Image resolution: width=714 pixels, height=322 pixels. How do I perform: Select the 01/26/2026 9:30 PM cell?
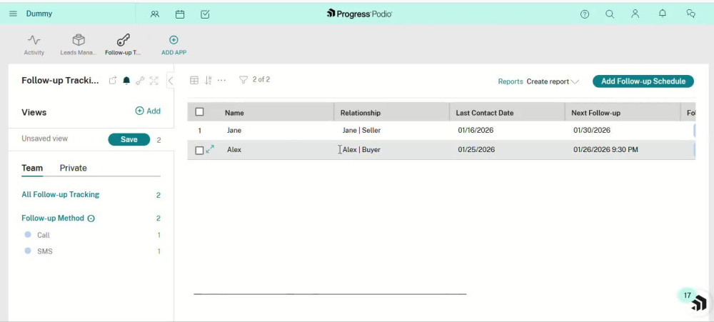coord(605,149)
